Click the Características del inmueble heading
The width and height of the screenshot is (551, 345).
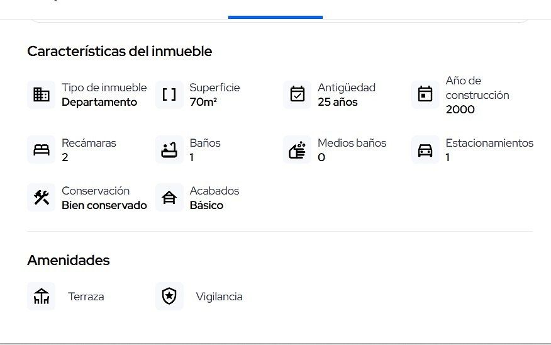point(120,52)
